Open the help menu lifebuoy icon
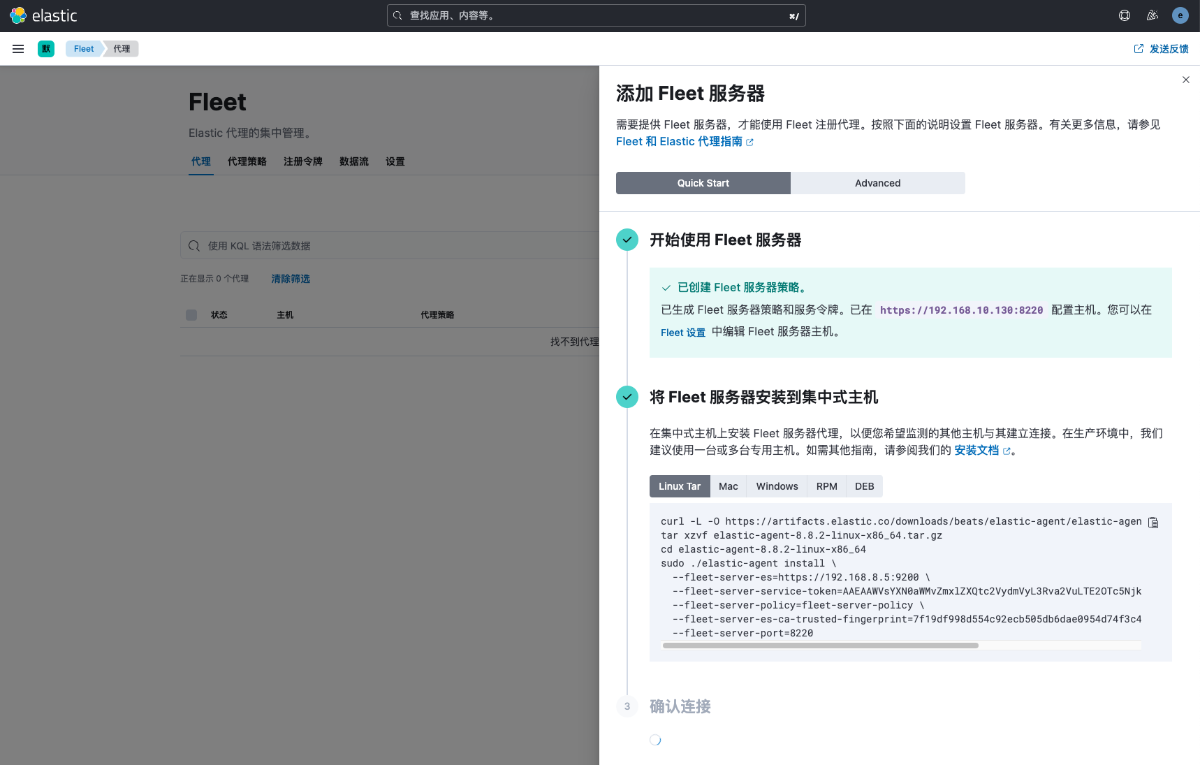Viewport: 1200px width, 765px height. coord(1125,15)
